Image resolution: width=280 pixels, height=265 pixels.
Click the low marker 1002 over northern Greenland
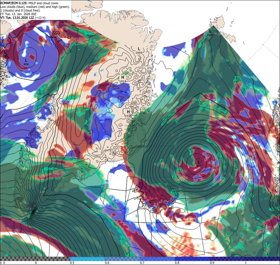139,50
